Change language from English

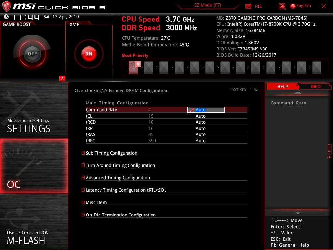[x=303, y=6]
